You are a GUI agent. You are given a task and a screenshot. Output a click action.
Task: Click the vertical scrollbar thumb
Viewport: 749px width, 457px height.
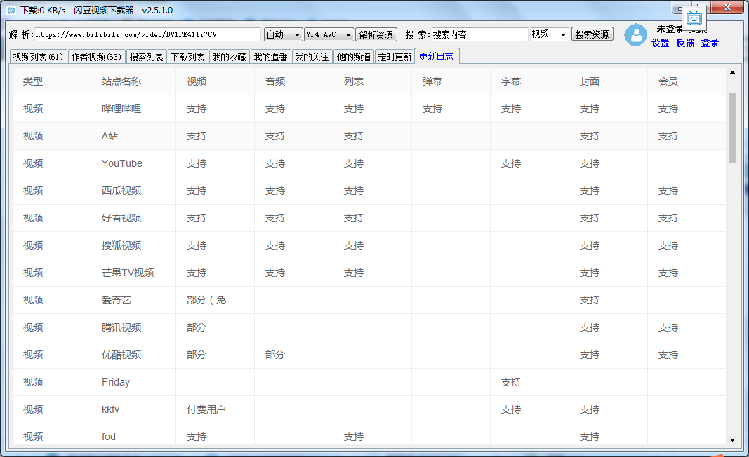tap(732, 128)
